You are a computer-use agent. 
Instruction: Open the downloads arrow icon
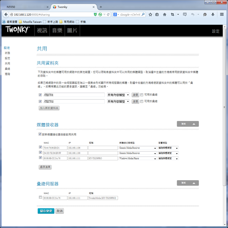(213, 15)
